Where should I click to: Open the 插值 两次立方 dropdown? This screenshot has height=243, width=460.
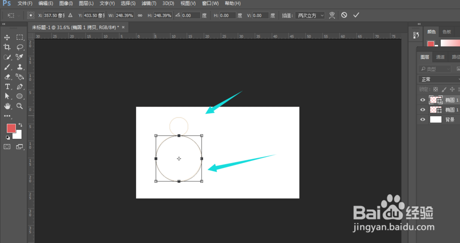point(310,16)
